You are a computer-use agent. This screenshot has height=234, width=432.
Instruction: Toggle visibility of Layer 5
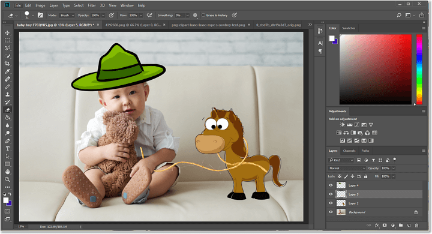(x=331, y=194)
